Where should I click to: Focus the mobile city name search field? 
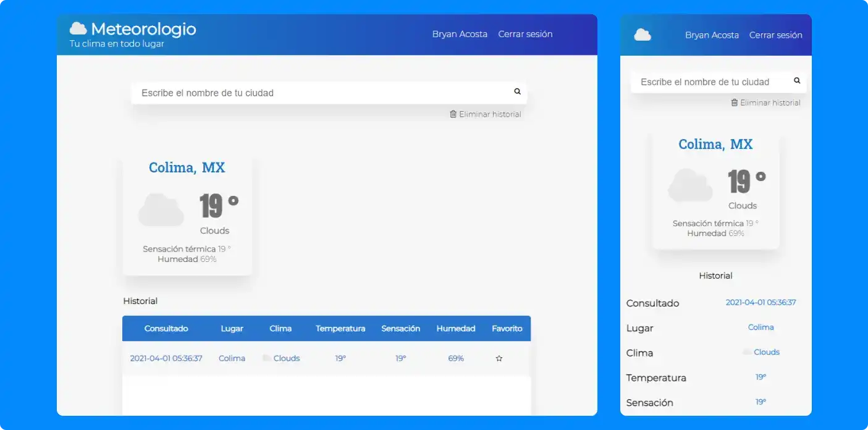click(x=710, y=82)
